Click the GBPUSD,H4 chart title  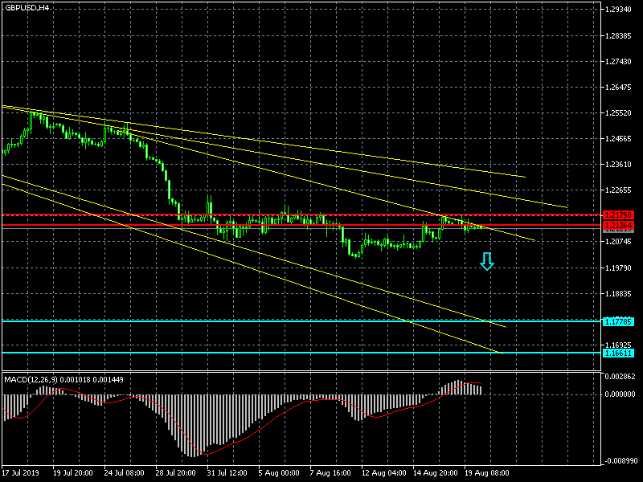click(27, 7)
